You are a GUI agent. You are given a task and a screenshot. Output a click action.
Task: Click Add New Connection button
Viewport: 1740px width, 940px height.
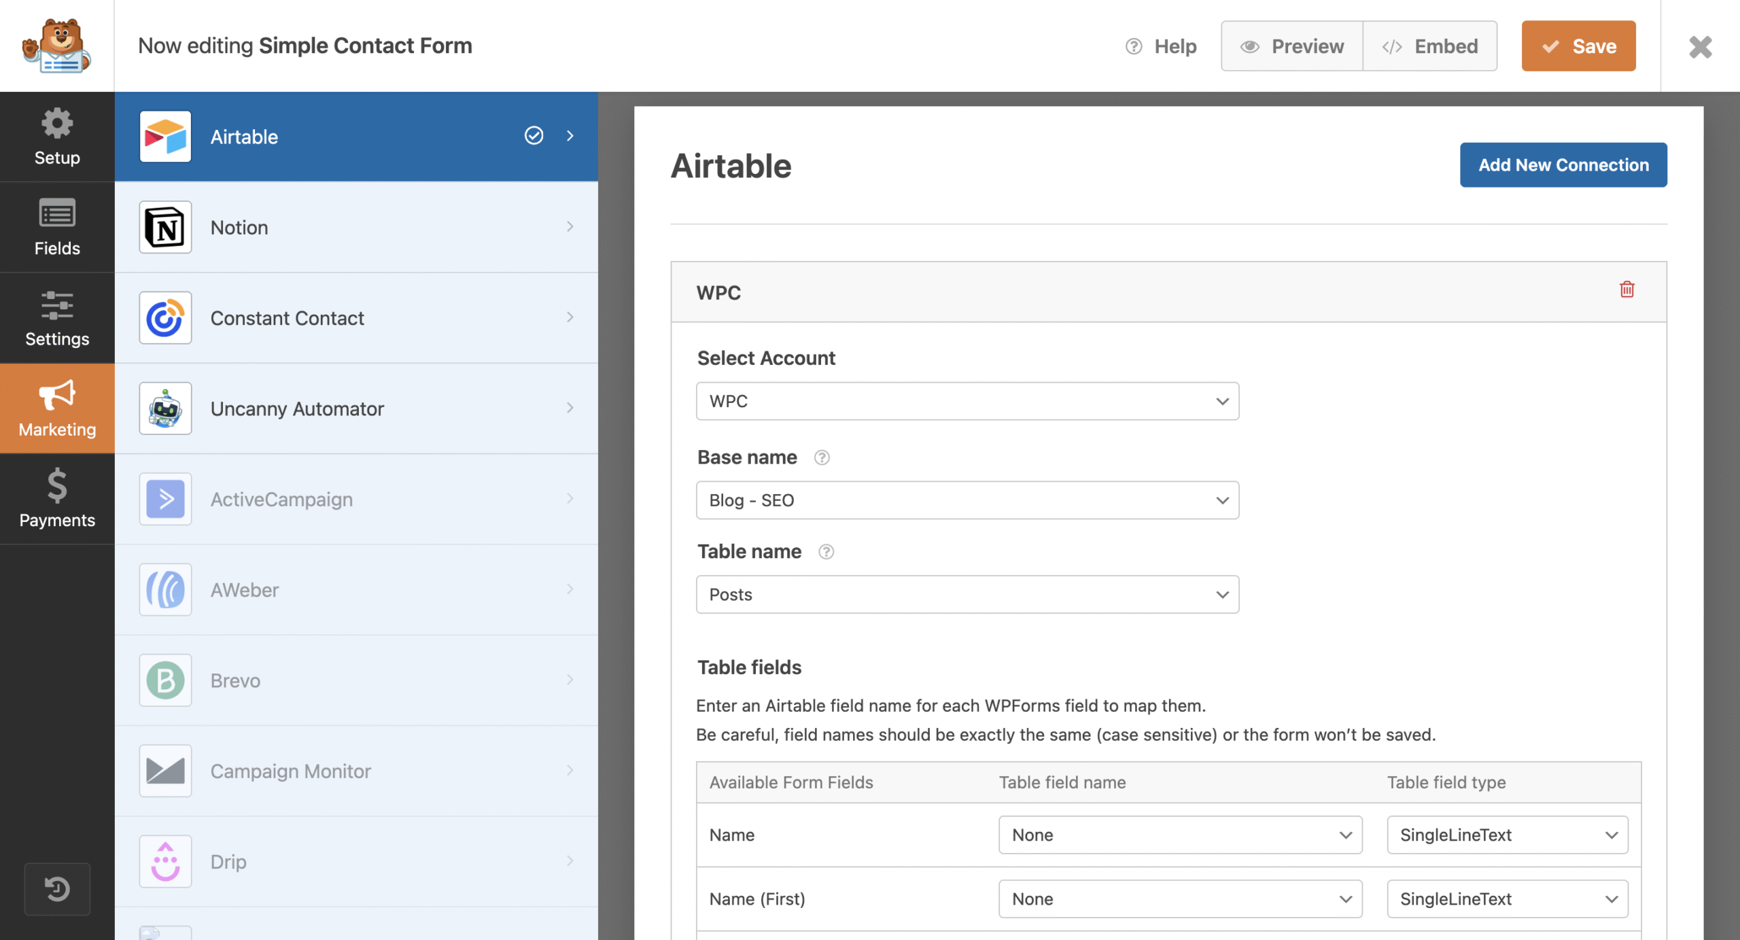point(1563,164)
